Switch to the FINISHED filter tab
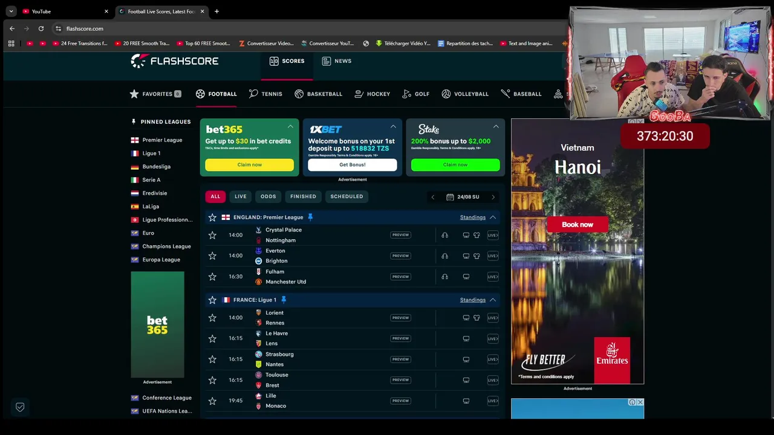The height and width of the screenshot is (435, 774). [x=303, y=196]
